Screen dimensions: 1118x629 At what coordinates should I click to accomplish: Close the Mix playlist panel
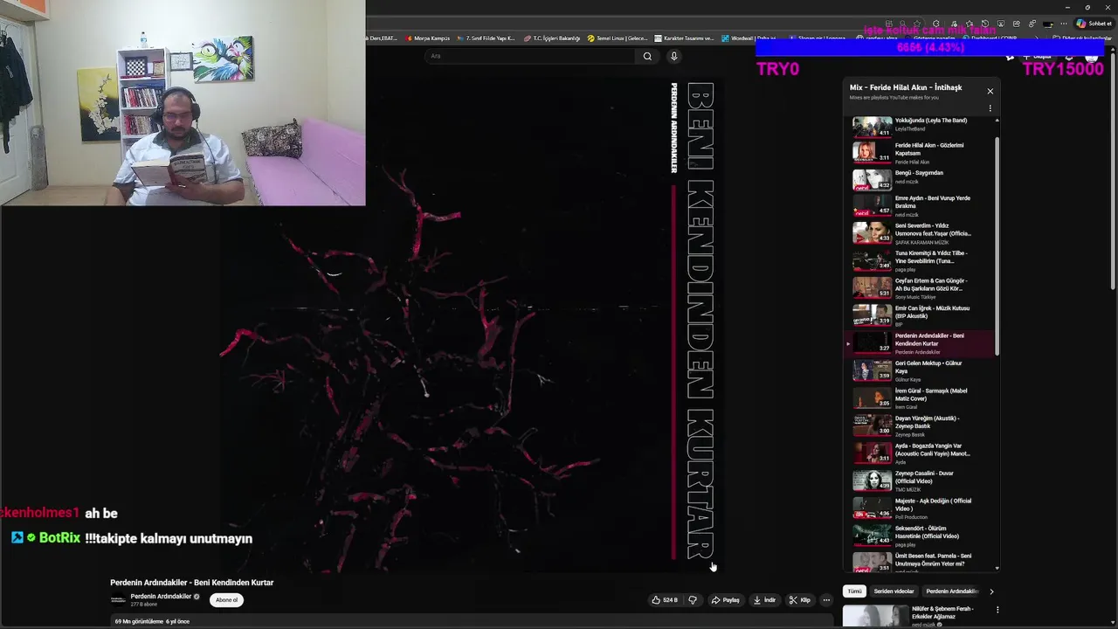(x=990, y=91)
